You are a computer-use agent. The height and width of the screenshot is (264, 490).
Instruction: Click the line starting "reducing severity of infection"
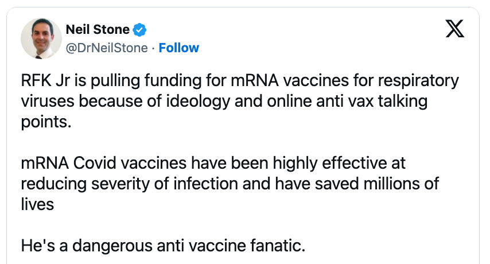pos(230,184)
